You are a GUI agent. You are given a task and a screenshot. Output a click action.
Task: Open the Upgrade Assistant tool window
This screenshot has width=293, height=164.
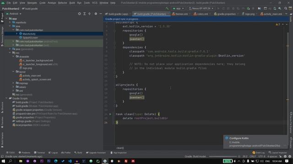[96, 153]
